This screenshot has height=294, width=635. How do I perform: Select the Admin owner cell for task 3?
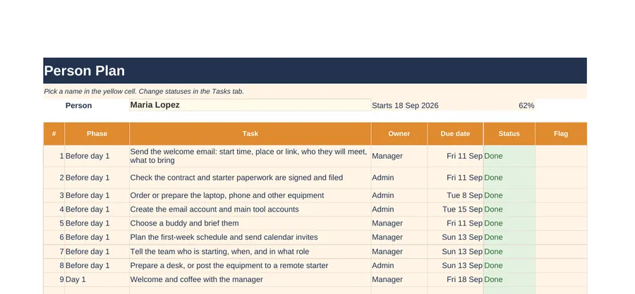point(399,195)
